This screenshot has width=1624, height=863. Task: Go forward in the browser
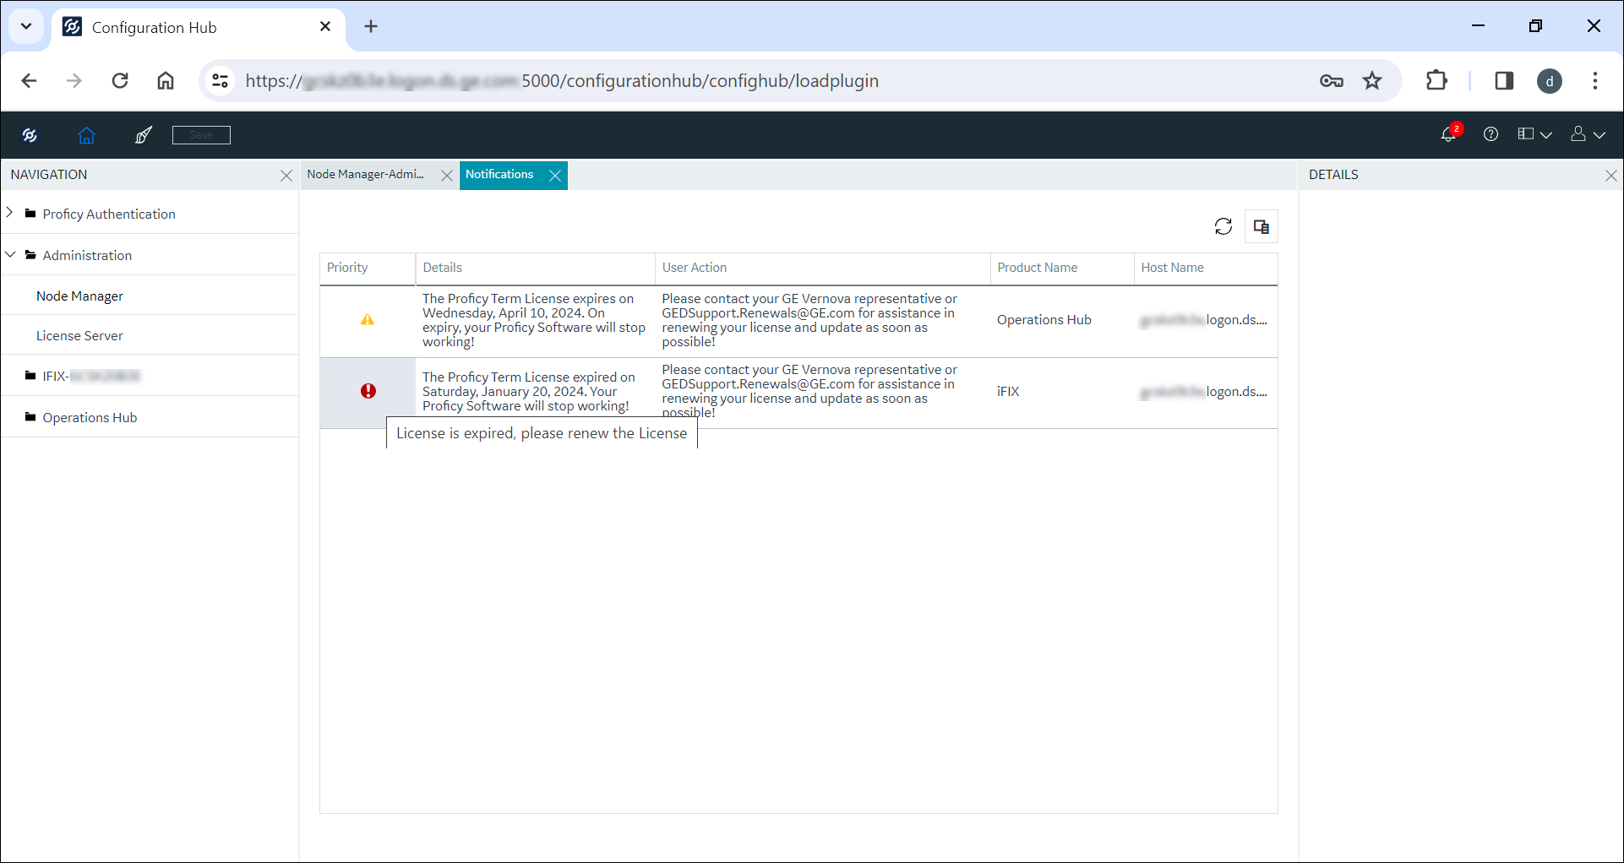click(74, 81)
